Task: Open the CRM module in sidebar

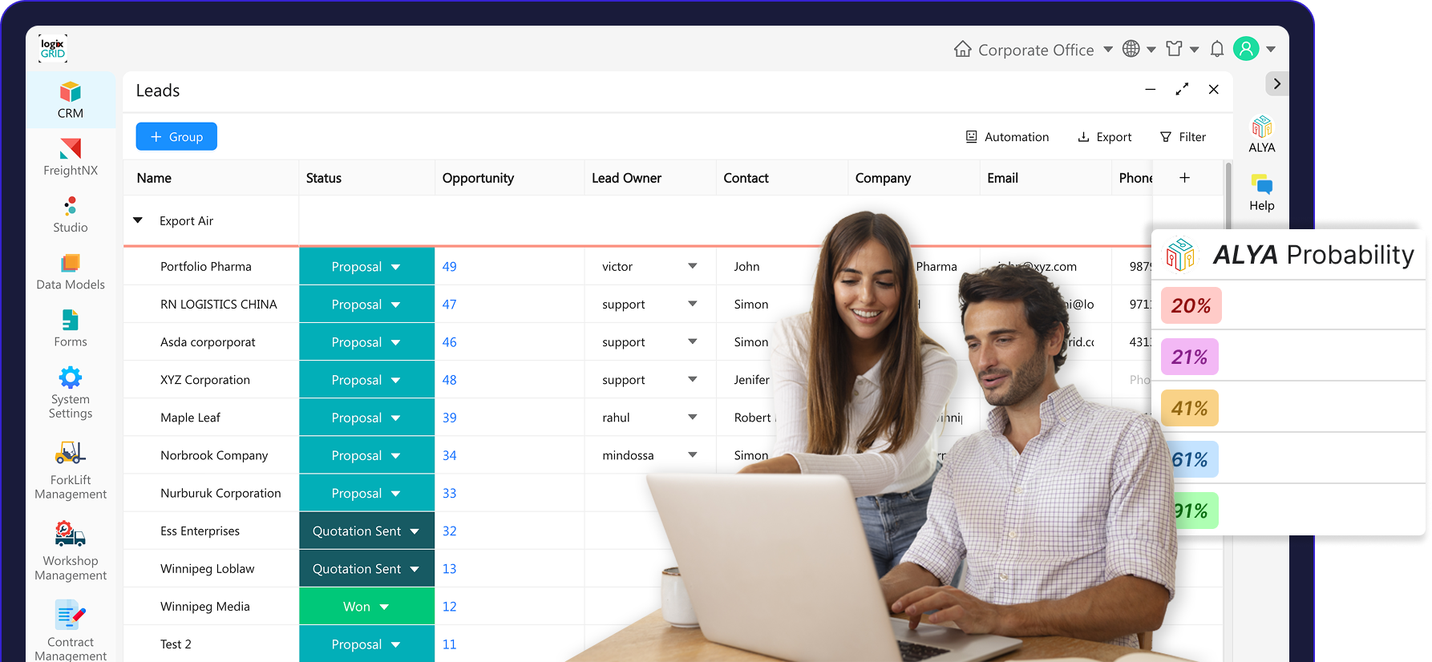Action: (71, 100)
